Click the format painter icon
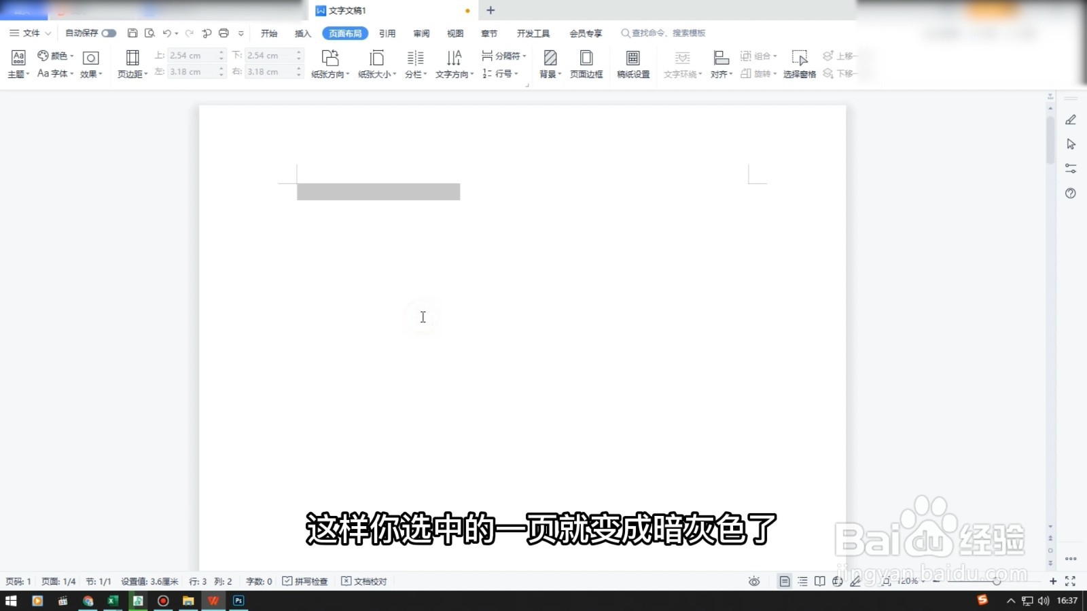This screenshot has width=1087, height=611. coord(207,33)
